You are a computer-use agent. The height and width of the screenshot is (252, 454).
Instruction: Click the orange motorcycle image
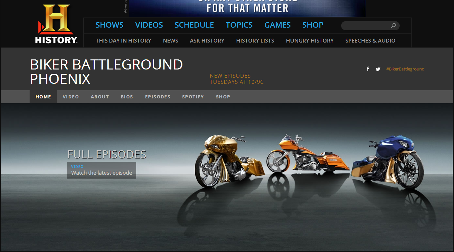pyautogui.click(x=308, y=153)
